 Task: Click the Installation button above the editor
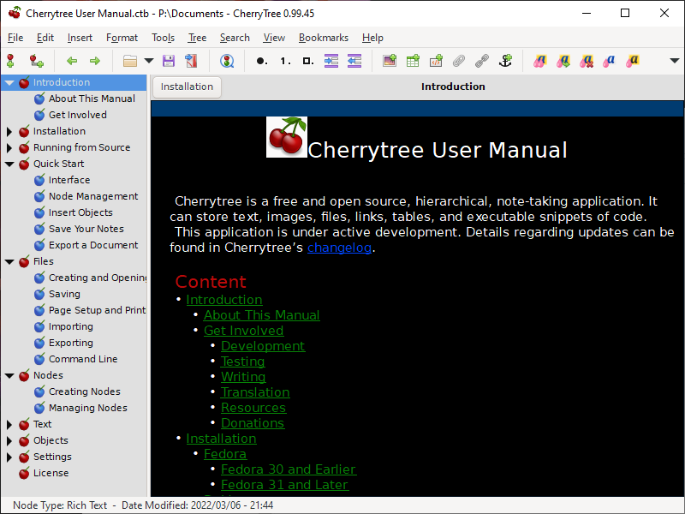click(187, 87)
